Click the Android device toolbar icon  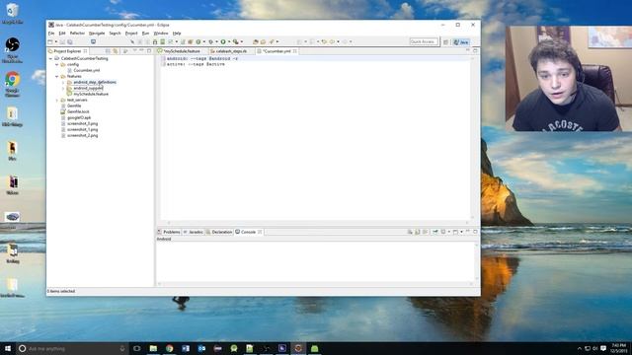pyautogui.click(x=162, y=41)
